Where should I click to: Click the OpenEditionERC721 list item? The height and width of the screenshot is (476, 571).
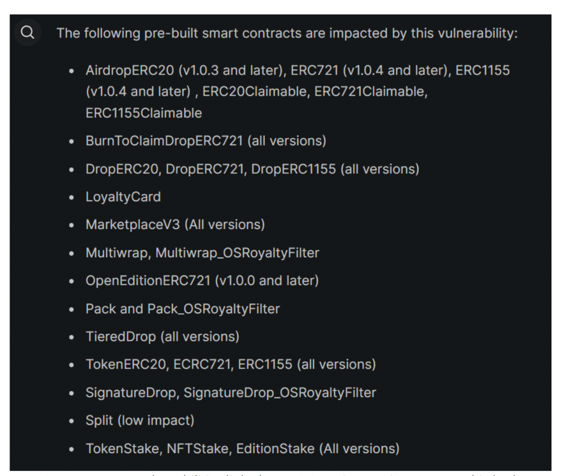pos(202,280)
